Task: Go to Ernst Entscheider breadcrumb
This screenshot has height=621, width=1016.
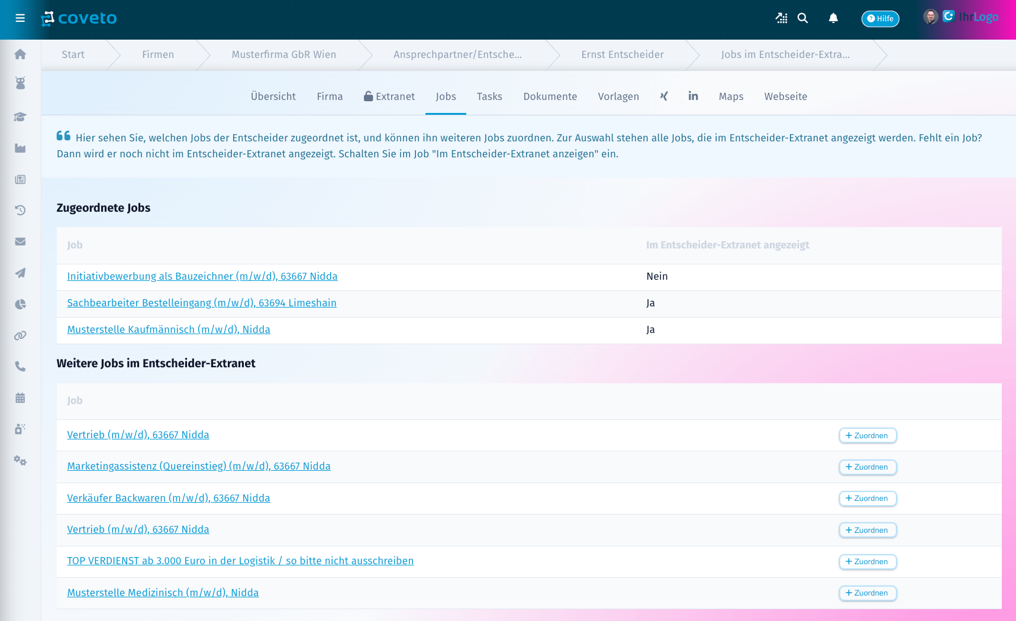Action: [622, 55]
